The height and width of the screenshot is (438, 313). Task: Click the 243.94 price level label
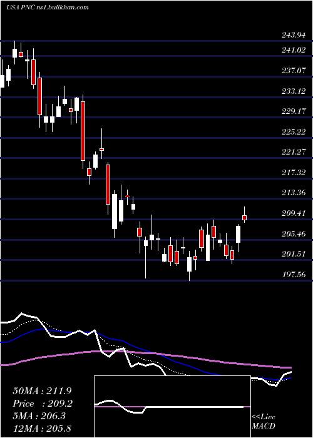[293, 35]
